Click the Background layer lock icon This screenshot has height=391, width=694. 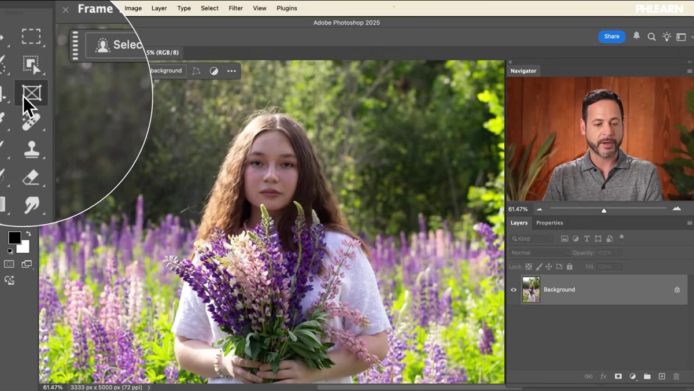[x=677, y=290]
